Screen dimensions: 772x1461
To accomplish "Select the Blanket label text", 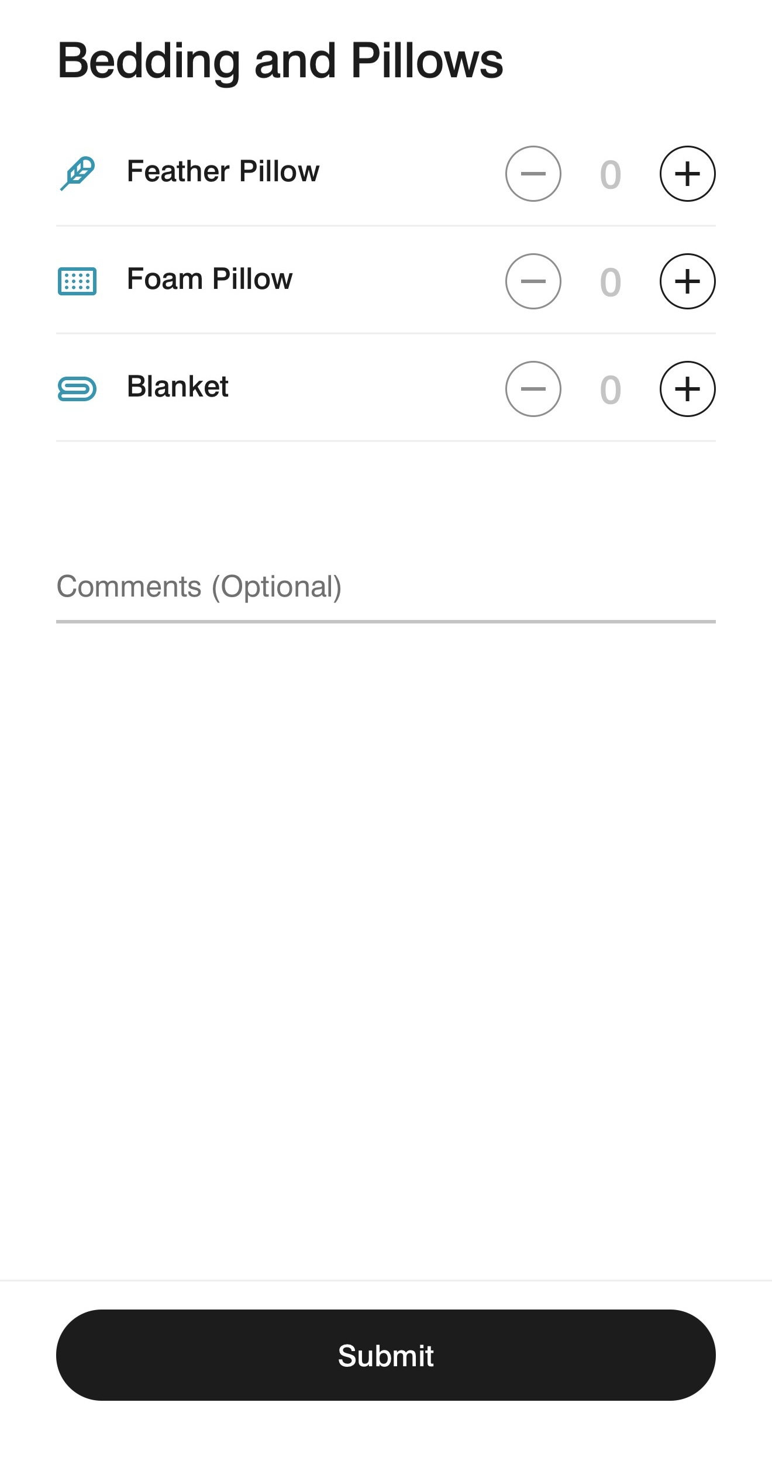I will [x=177, y=387].
